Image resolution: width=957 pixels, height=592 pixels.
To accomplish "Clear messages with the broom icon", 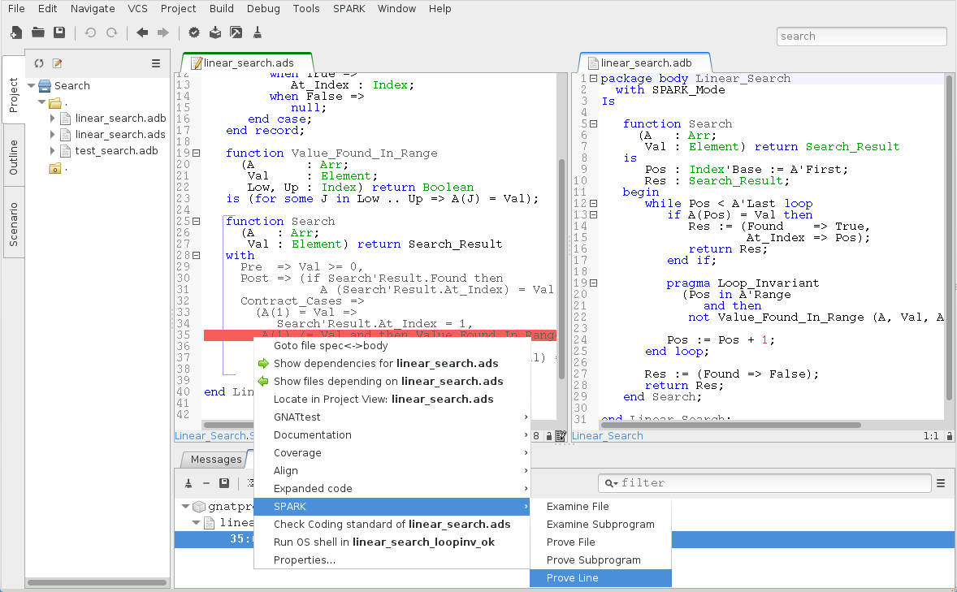I will coord(188,482).
